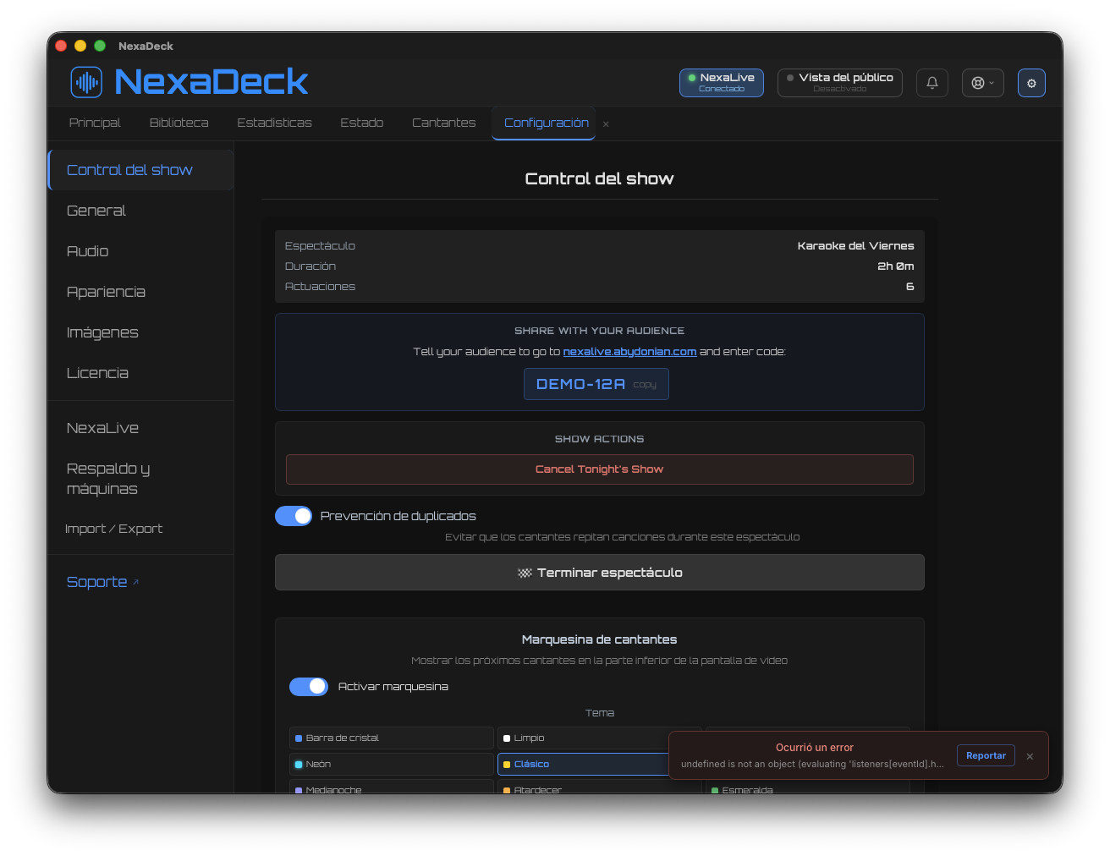
Task: Open the Vista del público panel
Action: (840, 83)
